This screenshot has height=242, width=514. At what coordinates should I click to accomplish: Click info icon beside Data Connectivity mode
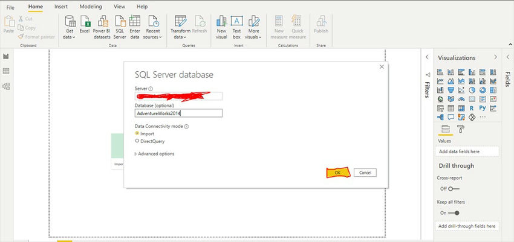click(186, 126)
